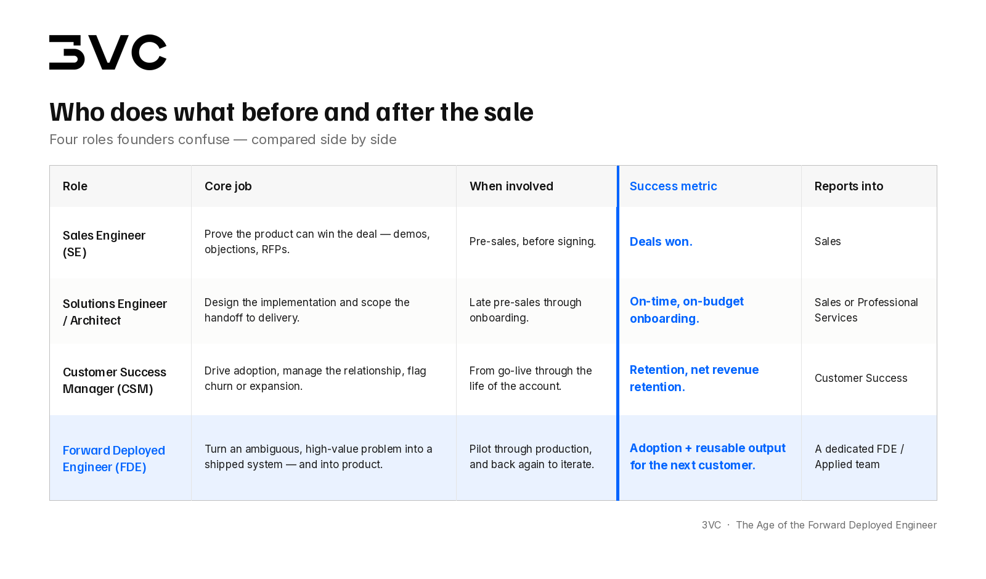Click the 3VC logo
Image resolution: width=986 pixels, height=579 pixels.
[108, 52]
